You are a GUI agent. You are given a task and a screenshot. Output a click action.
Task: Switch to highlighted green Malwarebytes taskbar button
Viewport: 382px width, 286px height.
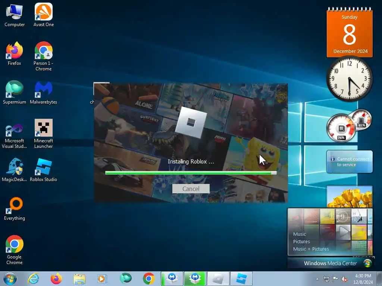point(195,279)
